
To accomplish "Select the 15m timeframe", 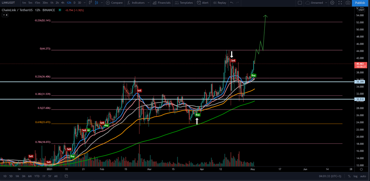I will 37,3.
